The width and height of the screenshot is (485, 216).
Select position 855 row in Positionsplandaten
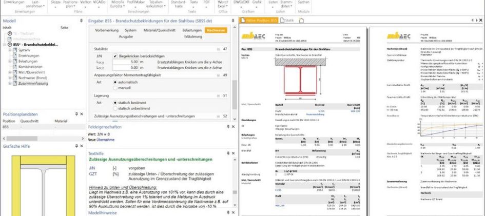tap(43, 127)
